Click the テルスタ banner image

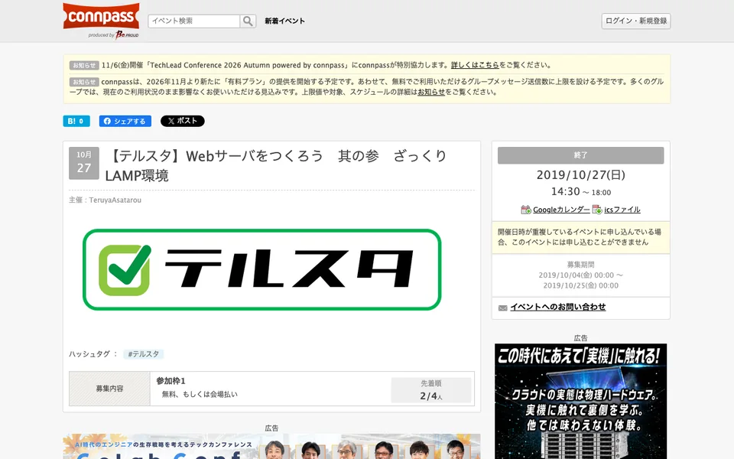pyautogui.click(x=261, y=270)
